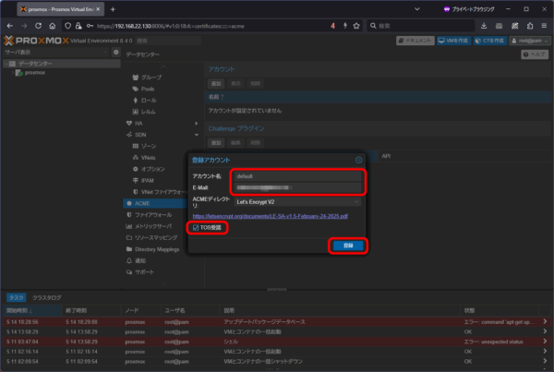Open the resource mapping menu entry
The height and width of the screenshot is (372, 554).
click(154, 238)
